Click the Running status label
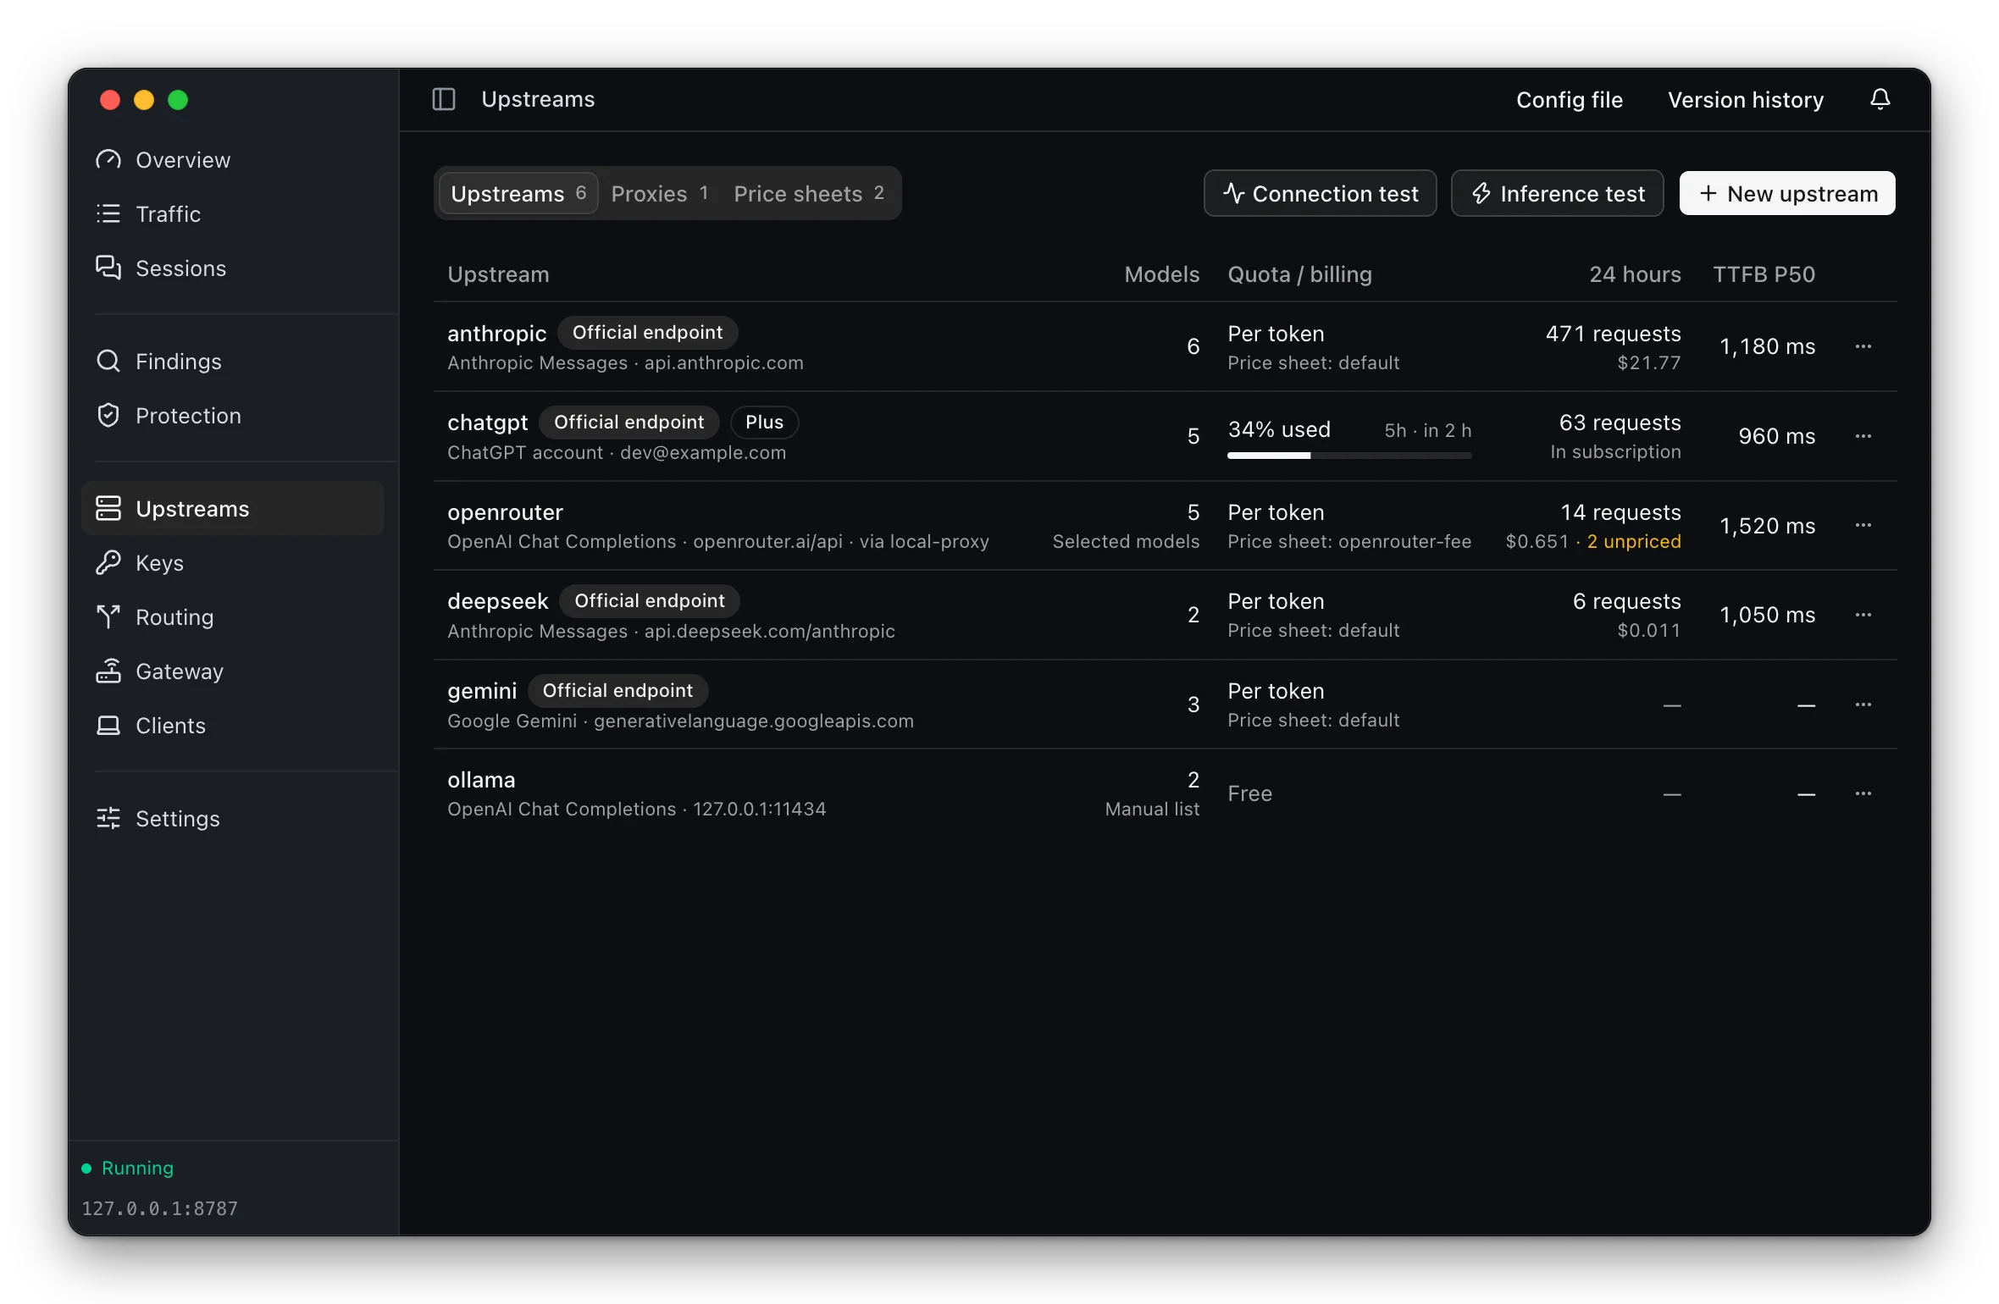1999x1304 pixels. (137, 1169)
